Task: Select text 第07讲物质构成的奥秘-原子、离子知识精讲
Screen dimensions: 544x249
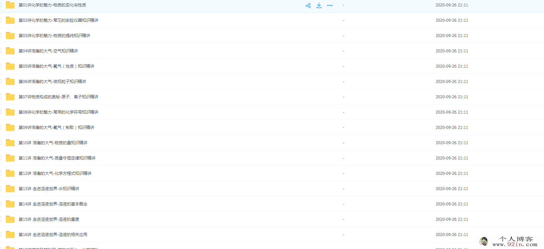Action: coord(58,97)
